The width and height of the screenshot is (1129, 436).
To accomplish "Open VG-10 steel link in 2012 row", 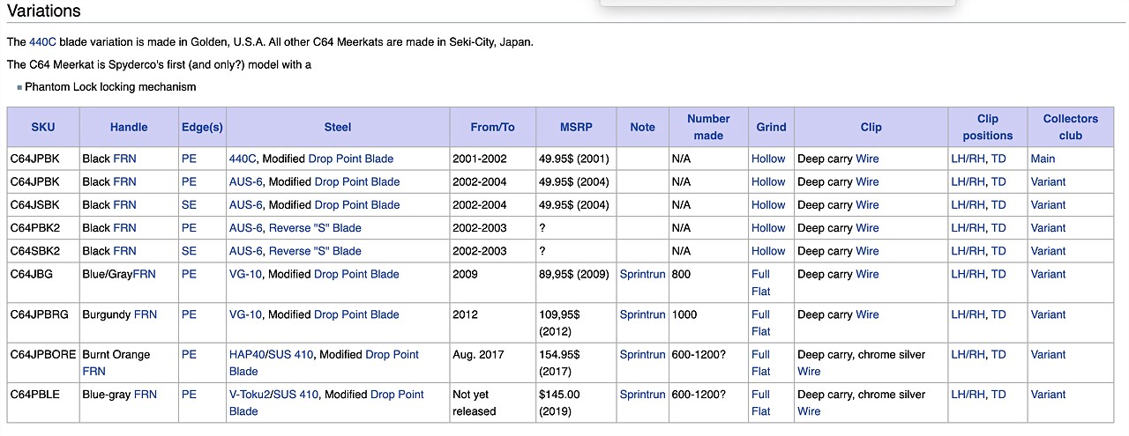I will pos(245,314).
